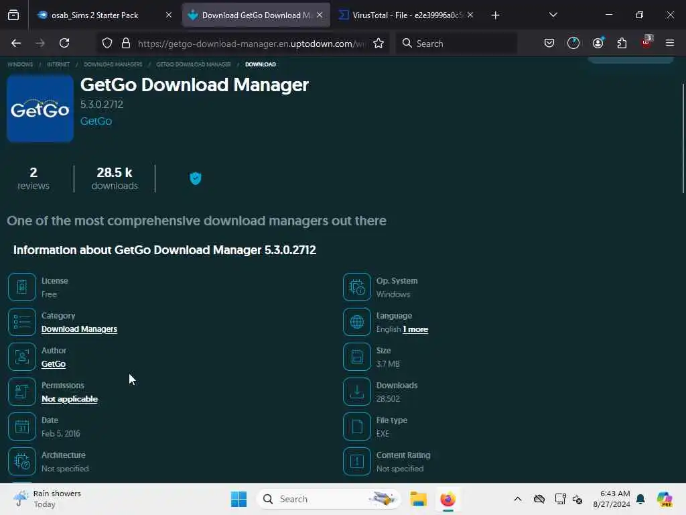This screenshot has width=686, height=515.
Task: Click the Author person icon
Action: 22,357
